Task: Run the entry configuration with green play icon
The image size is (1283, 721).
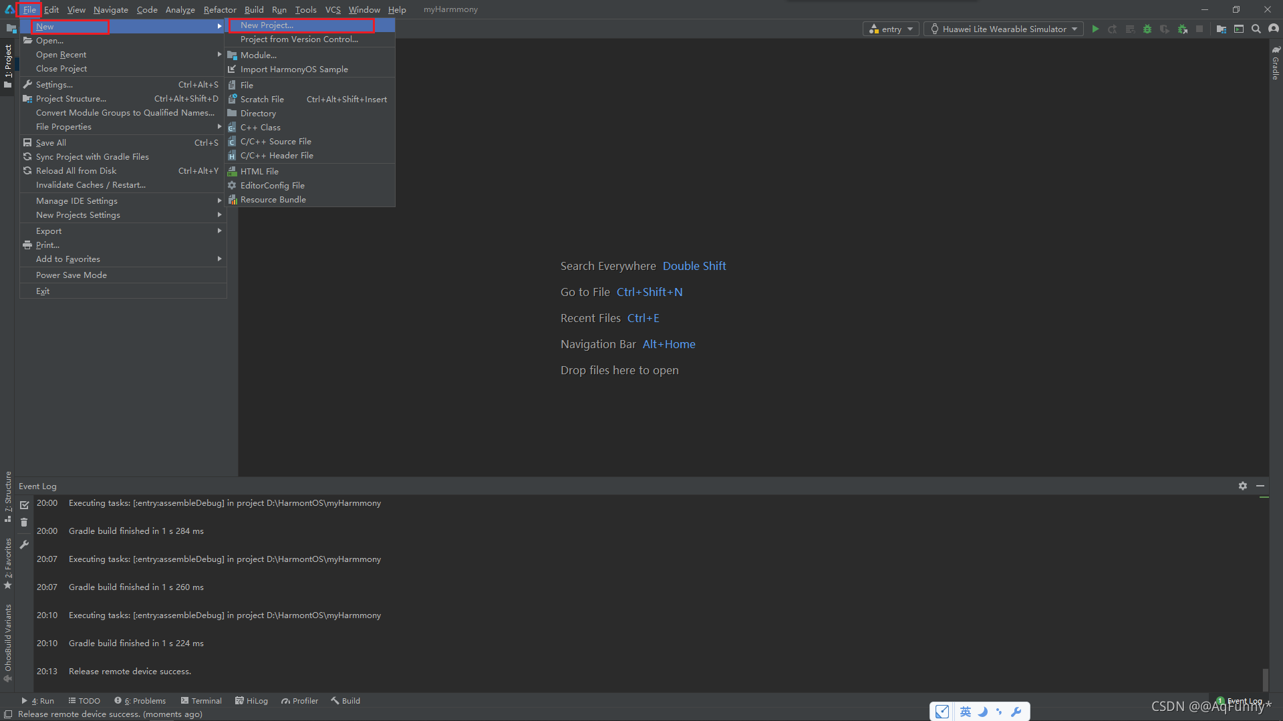Action: coord(1095,29)
